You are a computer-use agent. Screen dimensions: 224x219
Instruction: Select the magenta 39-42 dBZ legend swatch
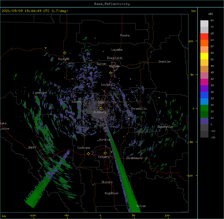point(204,82)
